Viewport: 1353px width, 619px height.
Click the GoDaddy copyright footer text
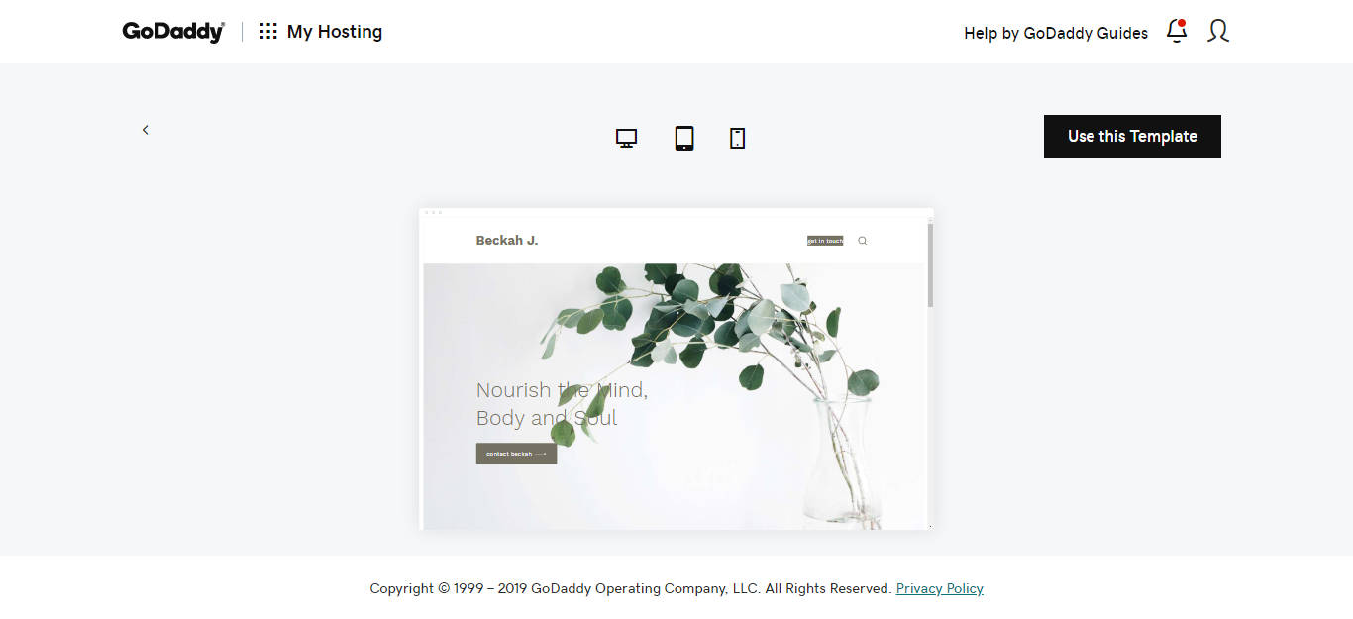(630, 588)
